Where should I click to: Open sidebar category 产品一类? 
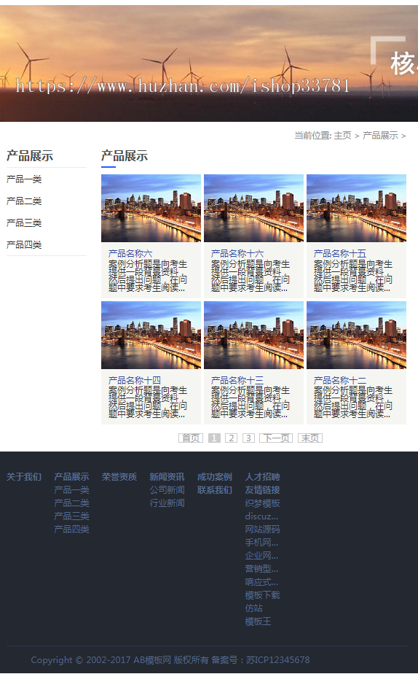click(x=24, y=179)
